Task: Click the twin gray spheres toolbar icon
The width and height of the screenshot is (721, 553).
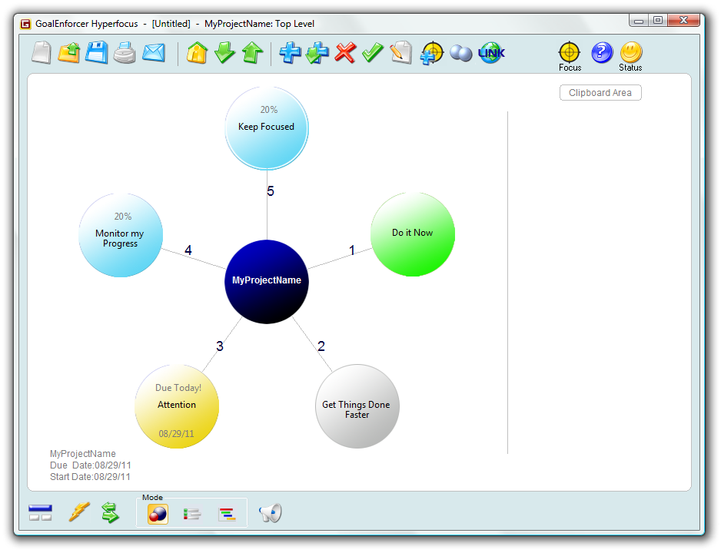Action: tap(461, 53)
